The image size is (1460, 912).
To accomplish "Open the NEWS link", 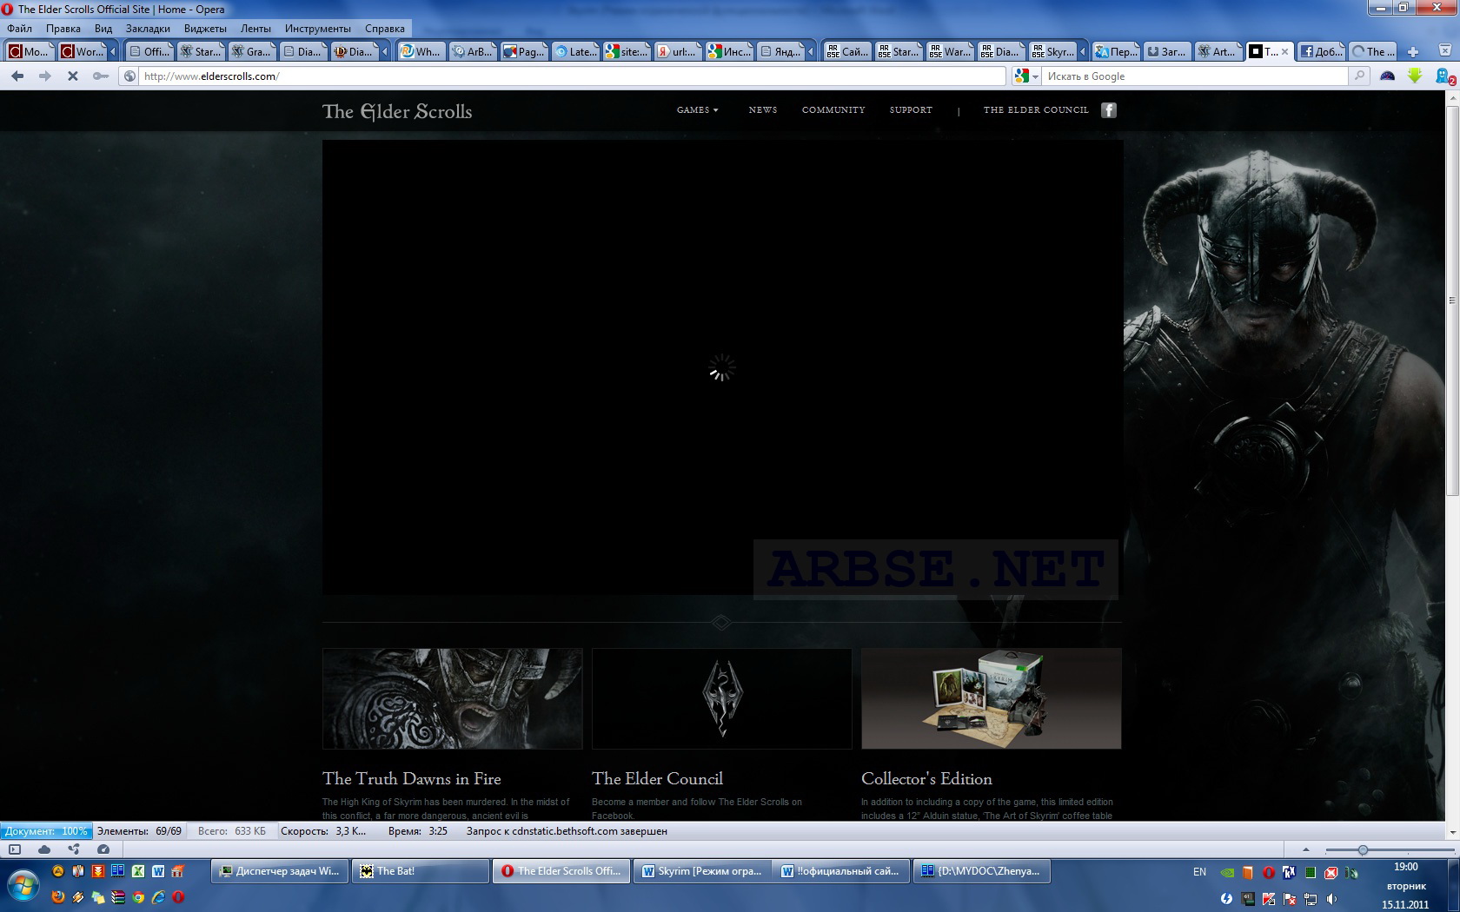I will pos(763,110).
